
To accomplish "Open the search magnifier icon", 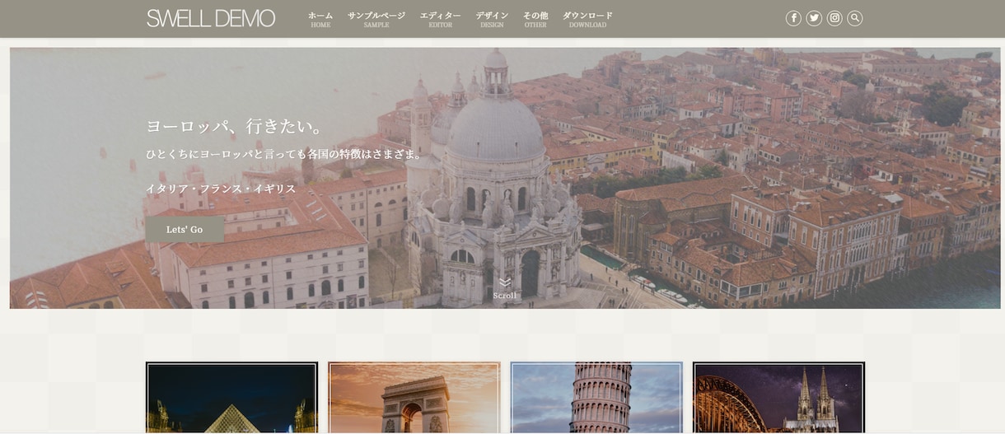I will pyautogui.click(x=855, y=18).
